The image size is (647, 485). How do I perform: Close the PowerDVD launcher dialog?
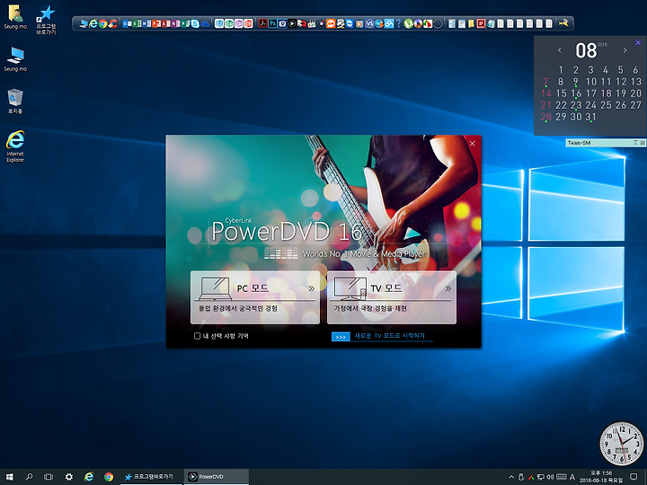coord(473,144)
